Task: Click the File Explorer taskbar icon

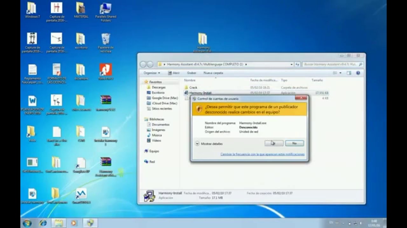Action: click(x=59, y=223)
